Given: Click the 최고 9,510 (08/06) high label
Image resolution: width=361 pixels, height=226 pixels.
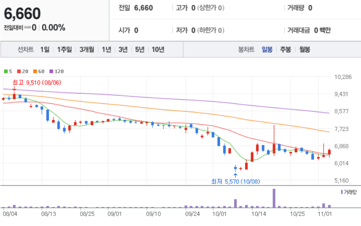Looking at the screenshot, I should [37, 83].
